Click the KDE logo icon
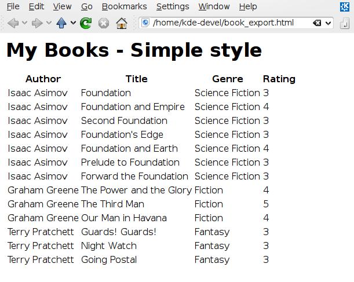Viewport: 354px width, 282px height. [x=345, y=6]
